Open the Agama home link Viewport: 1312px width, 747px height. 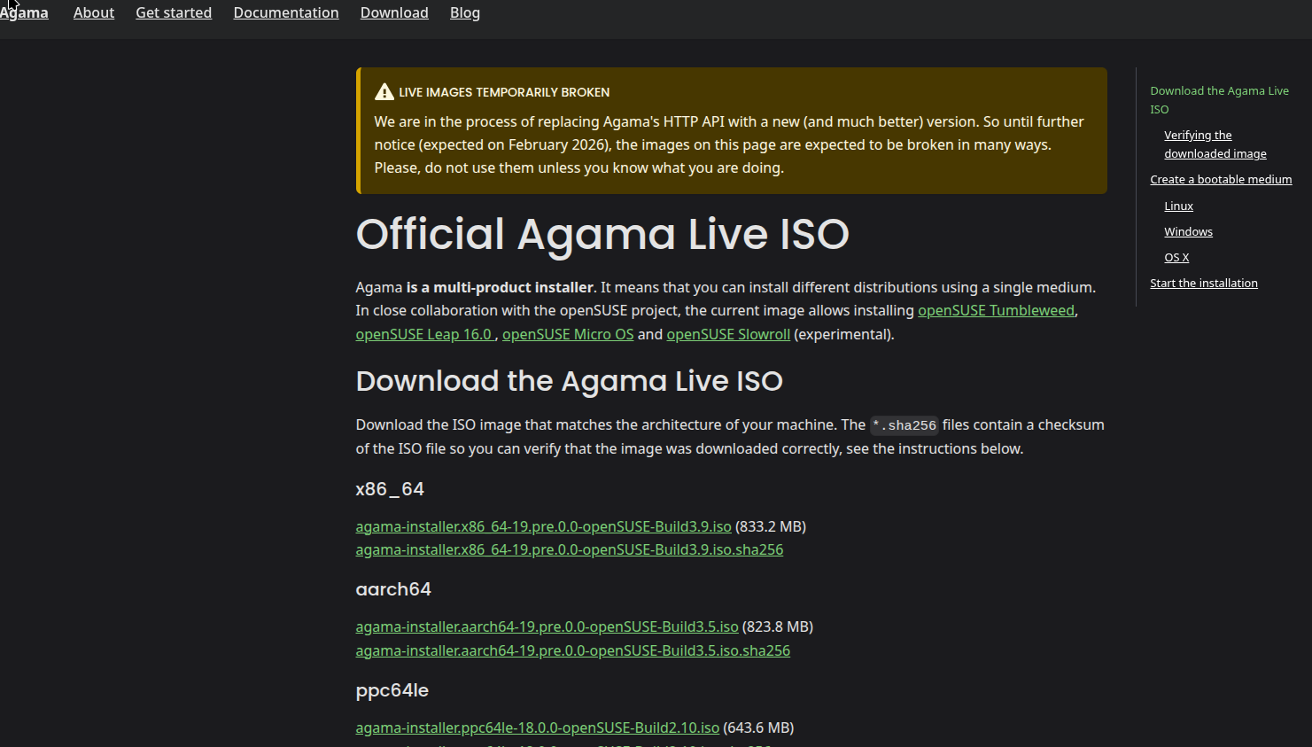(25, 12)
